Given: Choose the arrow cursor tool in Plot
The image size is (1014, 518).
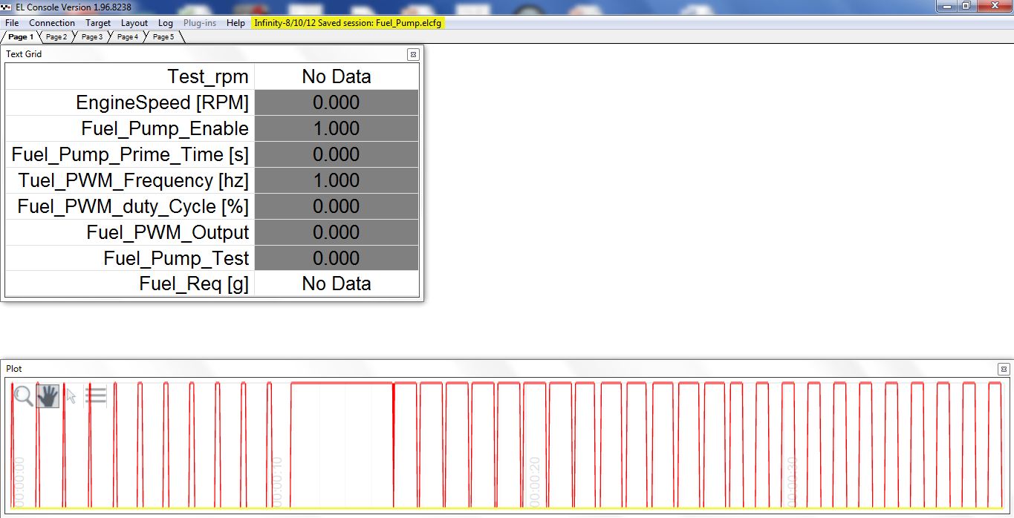Looking at the screenshot, I should 71,396.
